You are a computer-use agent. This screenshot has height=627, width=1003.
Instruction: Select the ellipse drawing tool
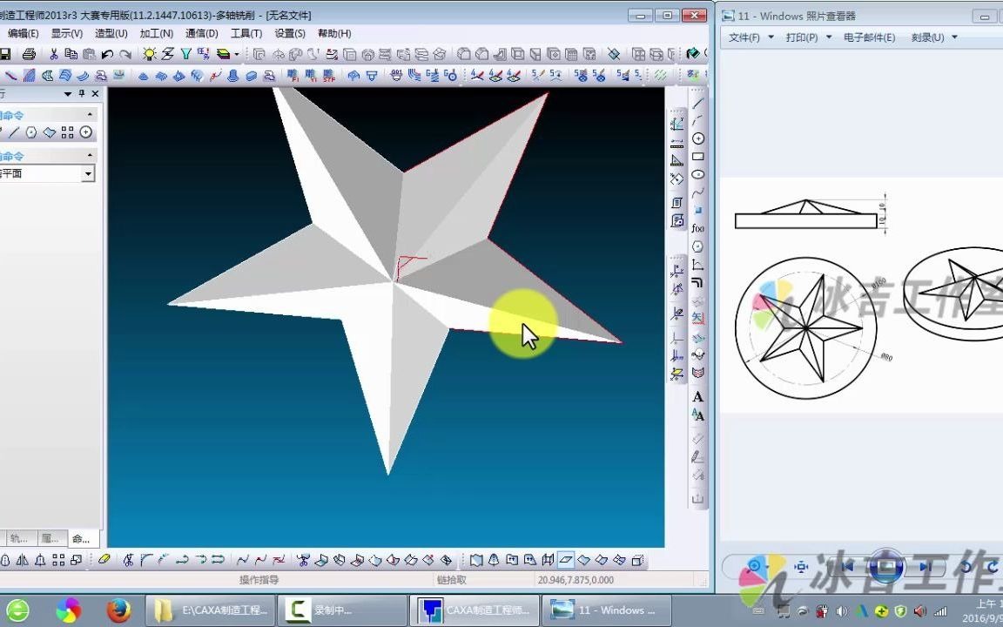[x=698, y=174]
